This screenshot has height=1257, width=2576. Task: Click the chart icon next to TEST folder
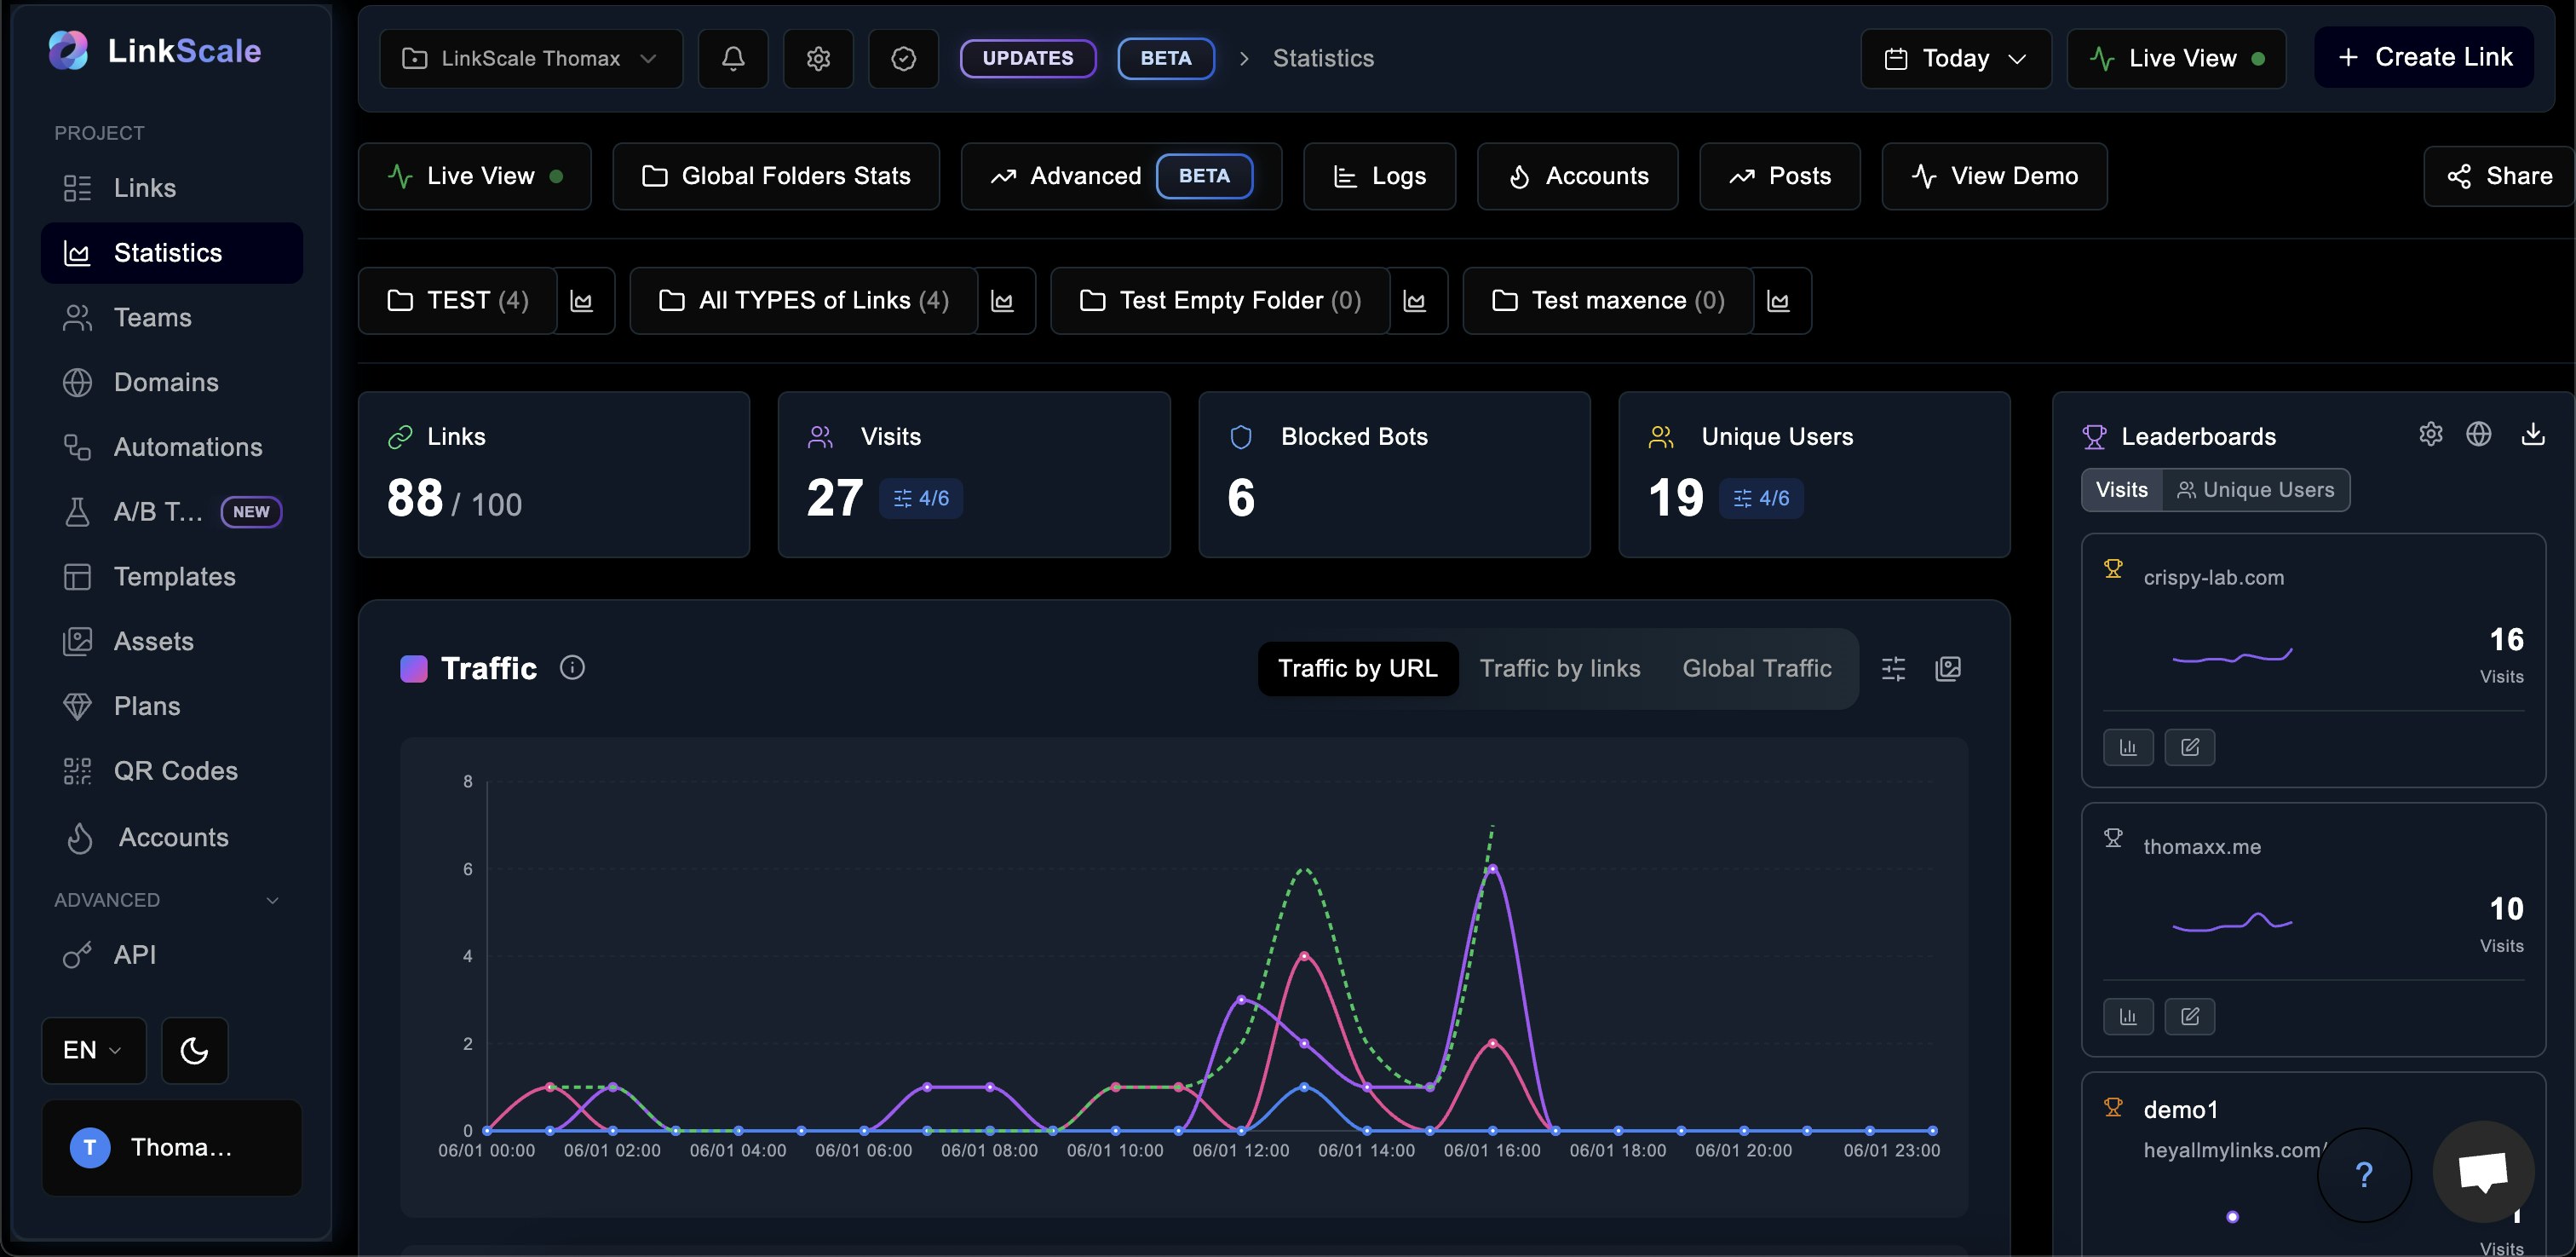point(584,300)
